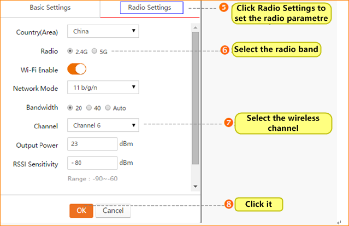Image resolution: width=349 pixels, height=226 pixels.
Task: Open the Radio Settings tab
Action: click(x=149, y=8)
